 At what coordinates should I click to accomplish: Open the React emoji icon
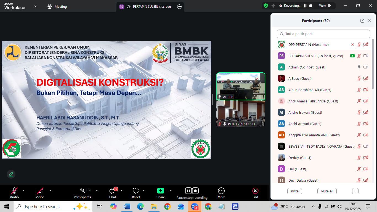click(x=136, y=191)
